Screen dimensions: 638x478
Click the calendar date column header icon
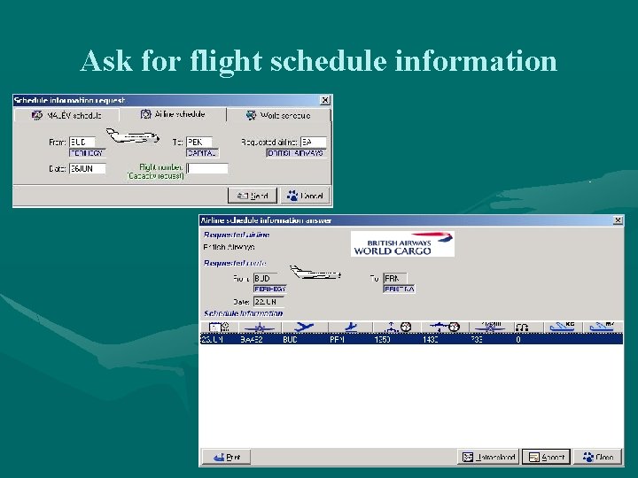(219, 327)
